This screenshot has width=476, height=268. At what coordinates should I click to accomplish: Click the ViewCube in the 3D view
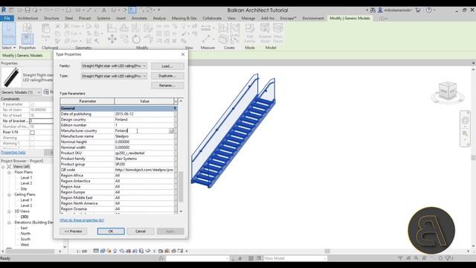[x=448, y=91]
